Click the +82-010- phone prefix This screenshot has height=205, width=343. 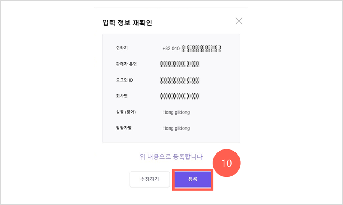coord(172,48)
